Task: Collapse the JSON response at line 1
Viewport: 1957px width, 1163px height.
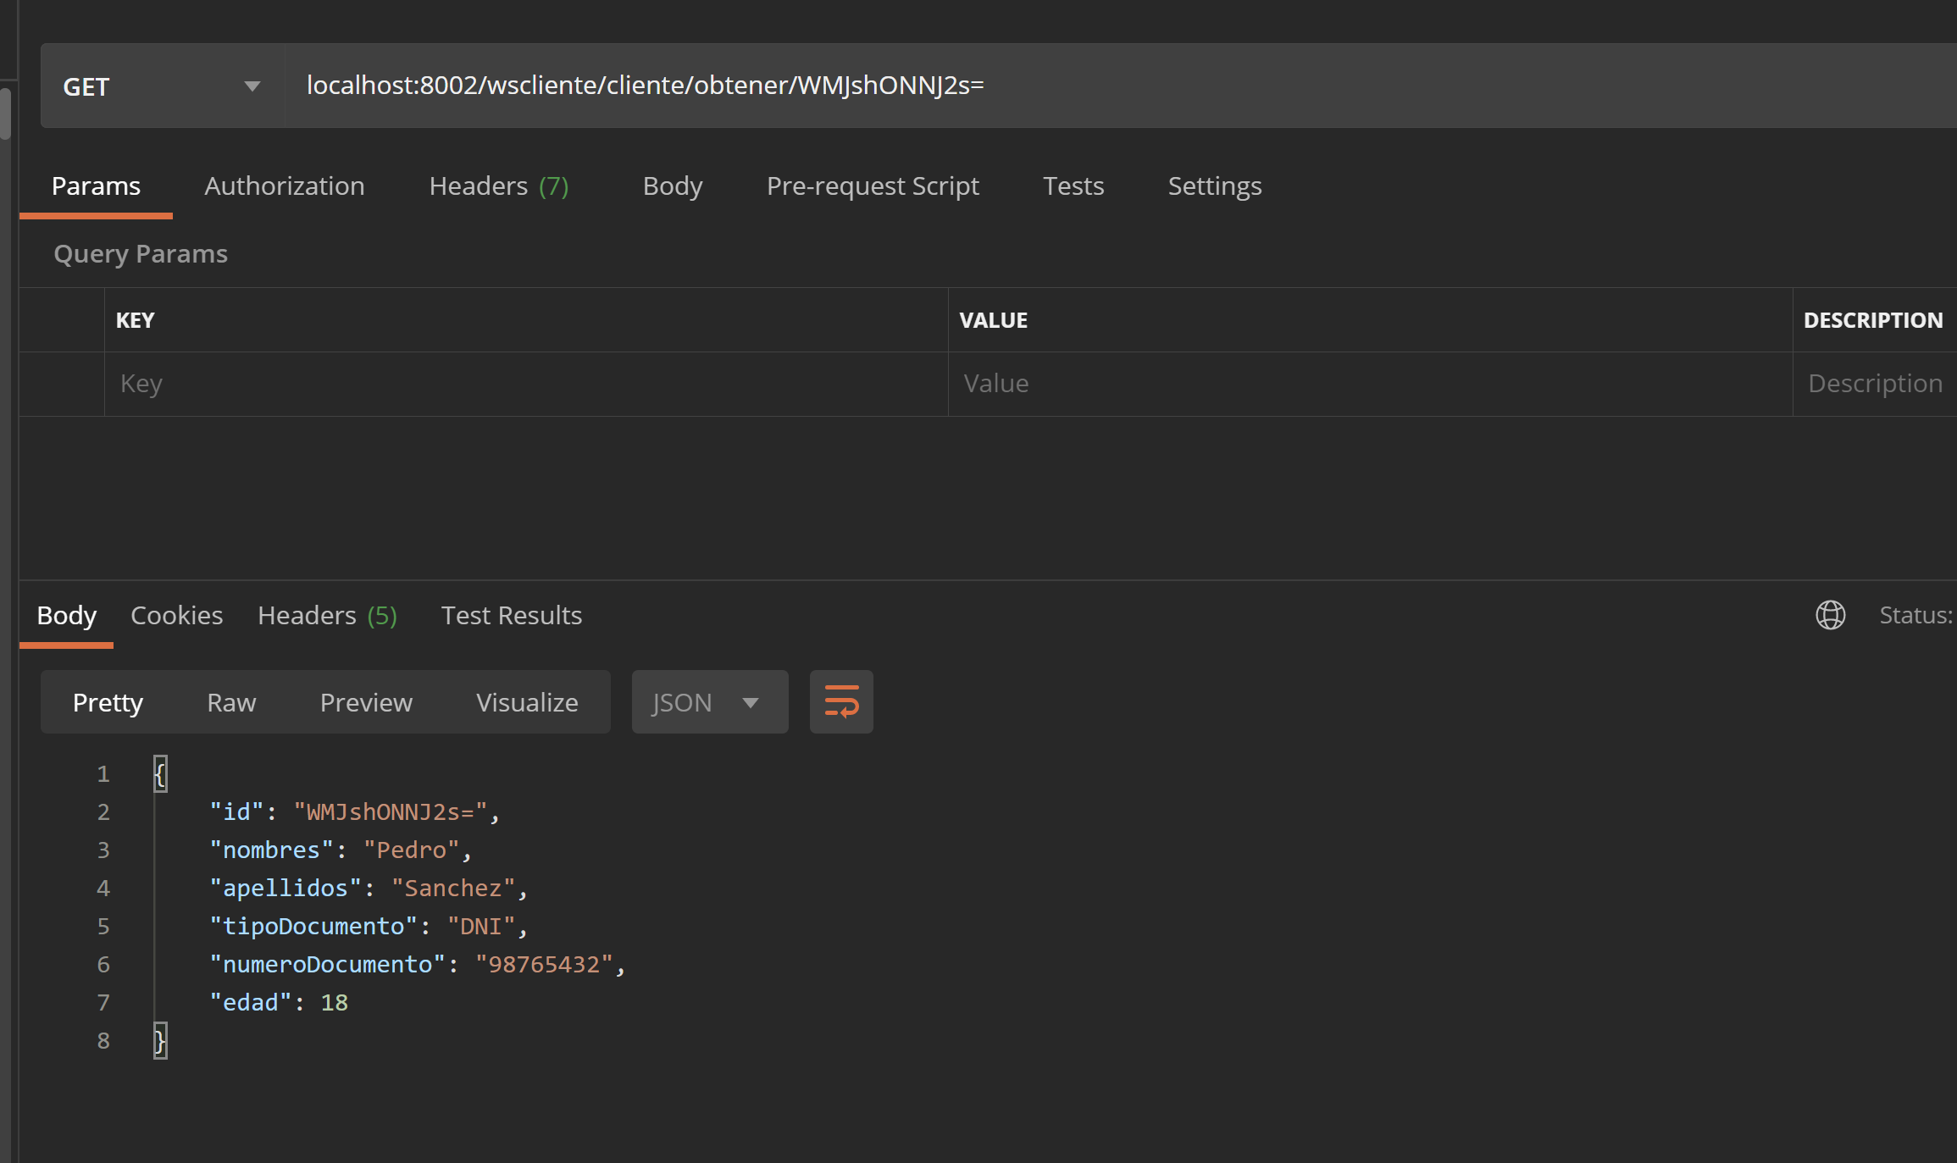Action: 161,773
